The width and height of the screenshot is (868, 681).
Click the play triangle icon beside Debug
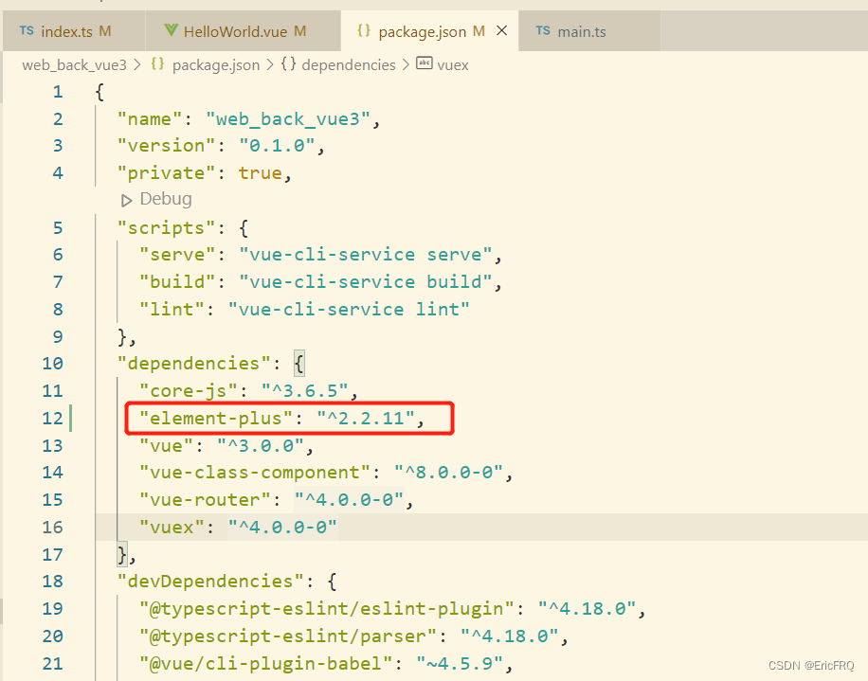[127, 200]
